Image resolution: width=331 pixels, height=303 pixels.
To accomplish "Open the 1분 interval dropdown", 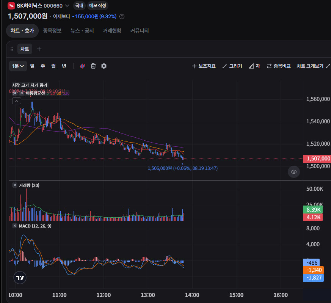I will pos(18,66).
